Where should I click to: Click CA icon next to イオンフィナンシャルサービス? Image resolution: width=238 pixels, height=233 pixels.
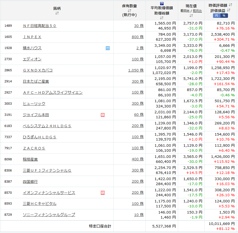(x=103, y=193)
